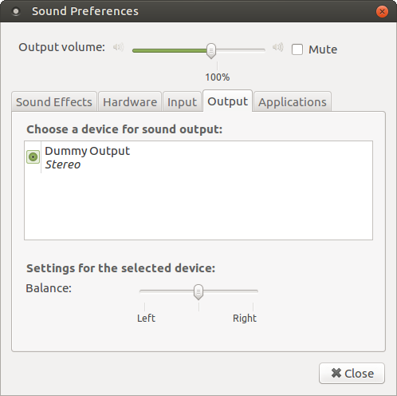Click the Balance slider handle
This screenshot has width=397, height=396.
tap(198, 291)
